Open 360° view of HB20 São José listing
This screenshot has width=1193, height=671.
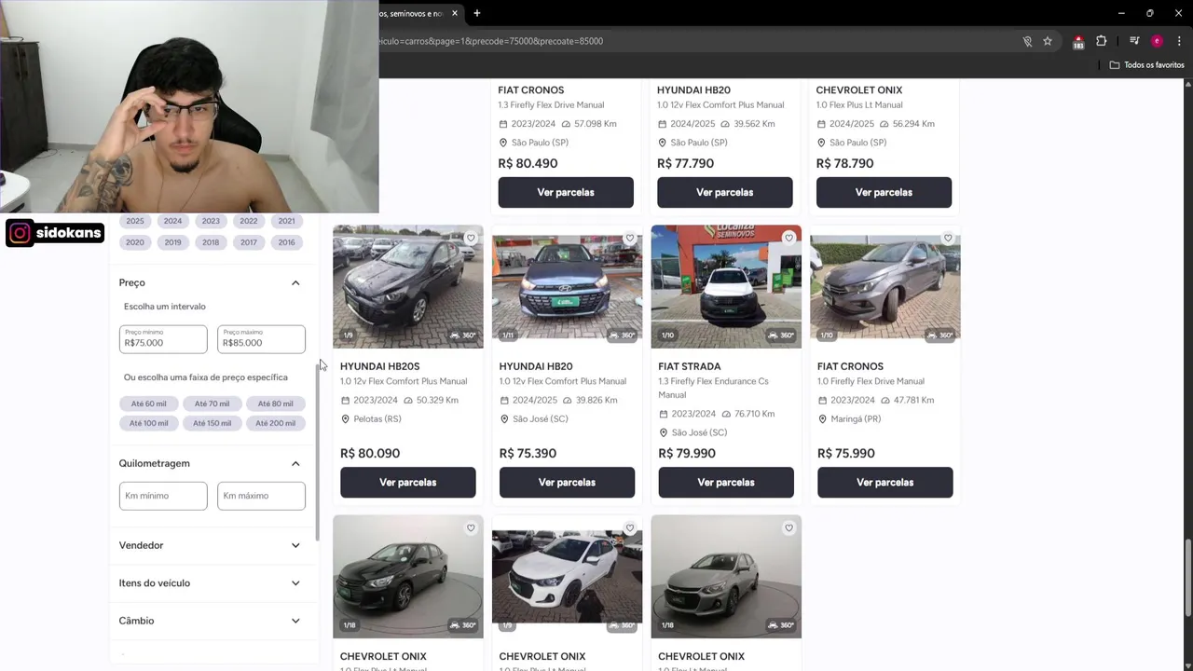tap(622, 335)
